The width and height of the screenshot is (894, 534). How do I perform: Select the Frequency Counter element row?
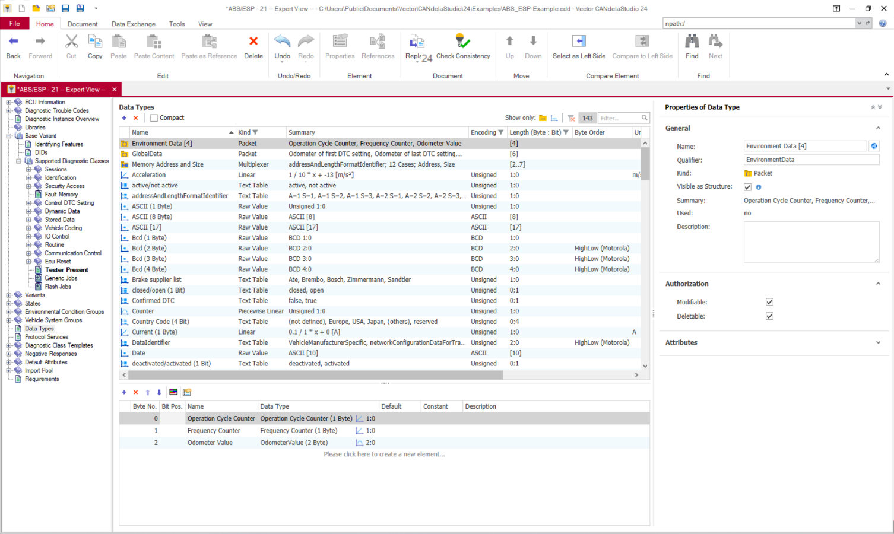pyautogui.click(x=384, y=431)
